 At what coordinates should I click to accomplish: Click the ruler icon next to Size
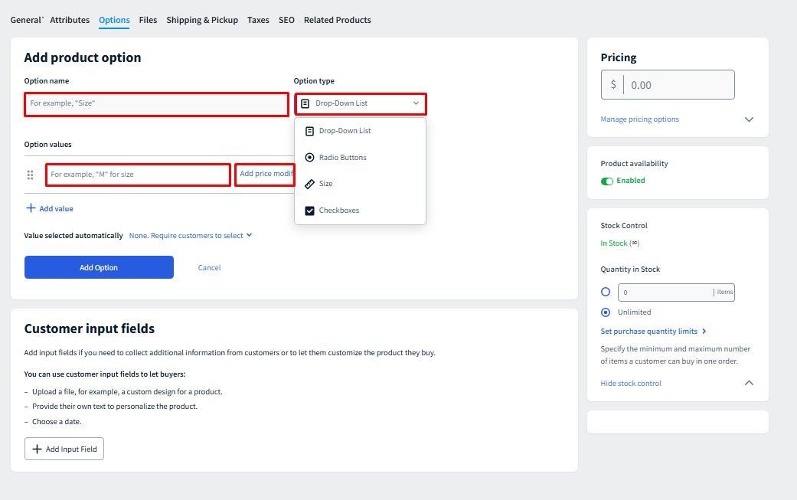click(309, 184)
